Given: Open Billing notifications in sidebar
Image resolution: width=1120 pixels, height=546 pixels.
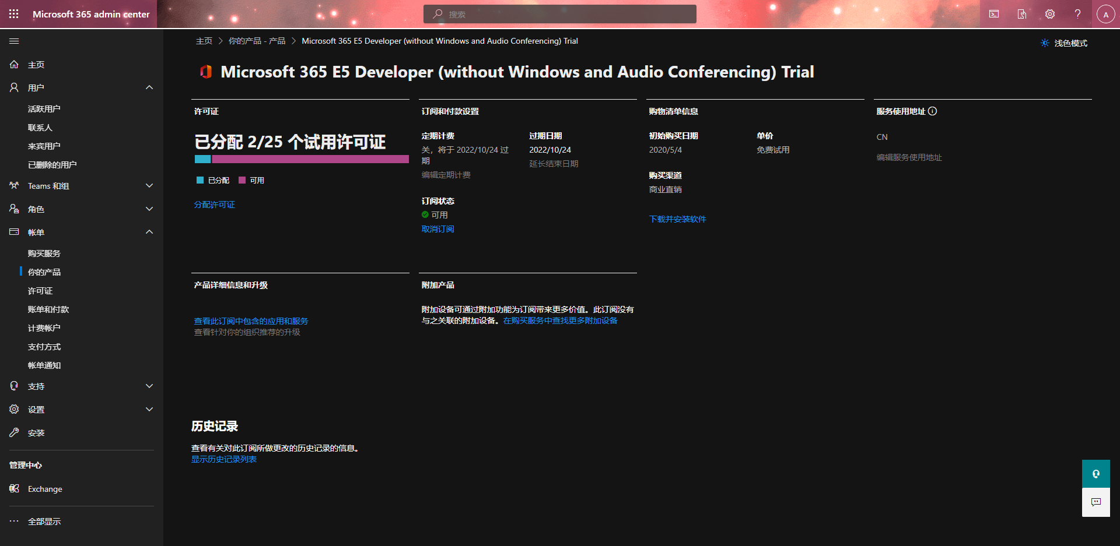Looking at the screenshot, I should (x=44, y=365).
